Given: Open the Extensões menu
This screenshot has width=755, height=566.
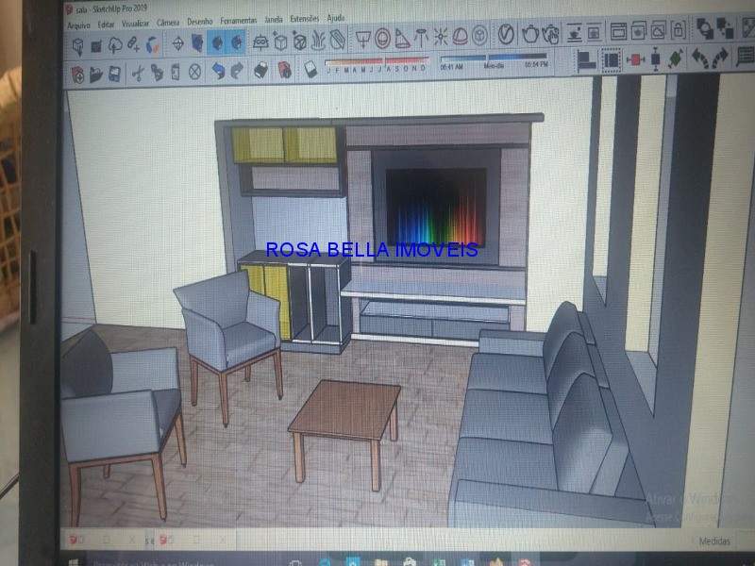Looking at the screenshot, I should [x=304, y=18].
